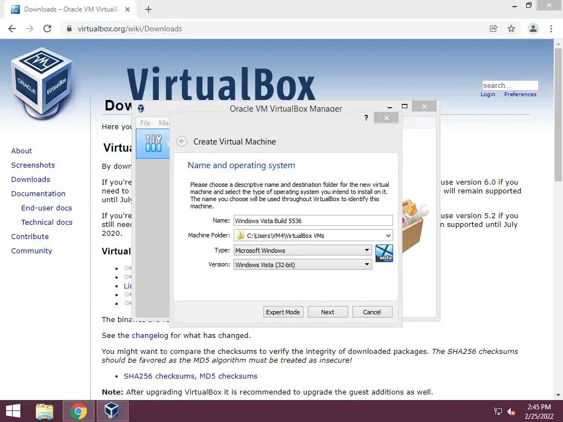Click the VirtualBox logo on the web page
Screen dimensions: 563x422
[x=42, y=82]
